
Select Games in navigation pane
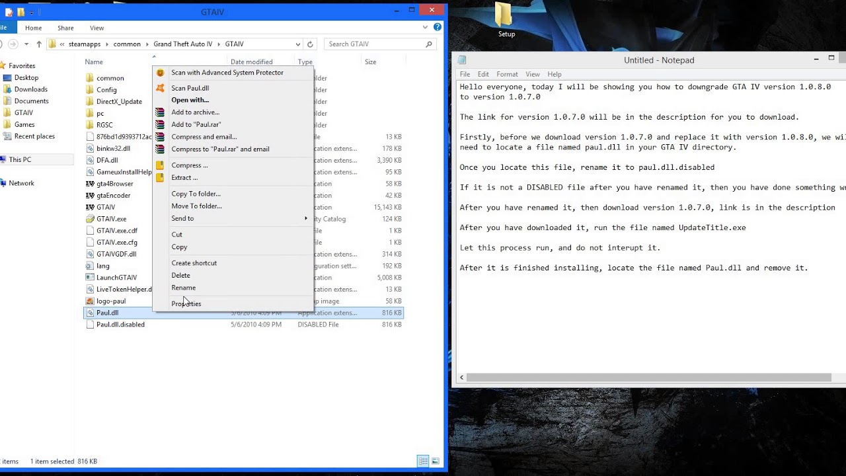[x=24, y=124]
